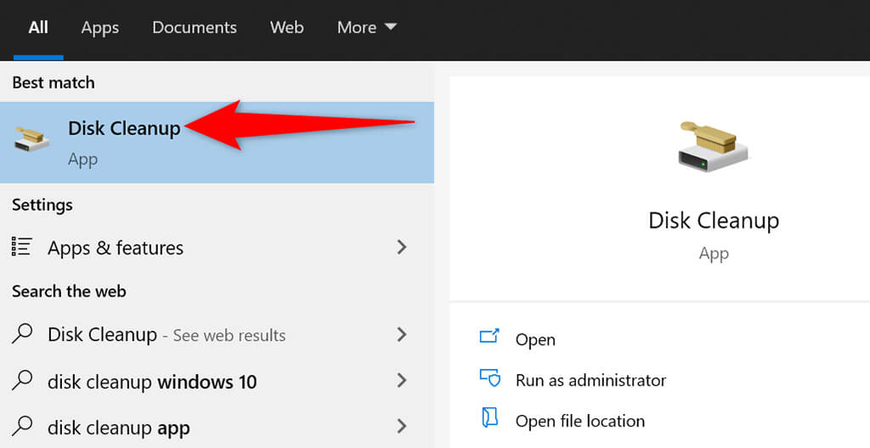The image size is (870, 448).
Task: Open the More filter dropdown
Action: pyautogui.click(x=366, y=27)
